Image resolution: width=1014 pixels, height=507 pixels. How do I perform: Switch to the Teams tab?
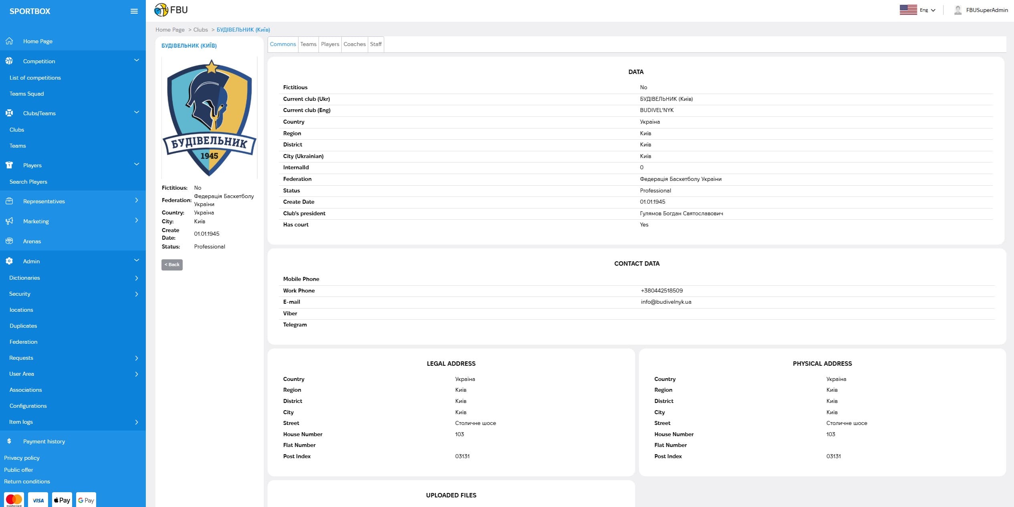308,44
